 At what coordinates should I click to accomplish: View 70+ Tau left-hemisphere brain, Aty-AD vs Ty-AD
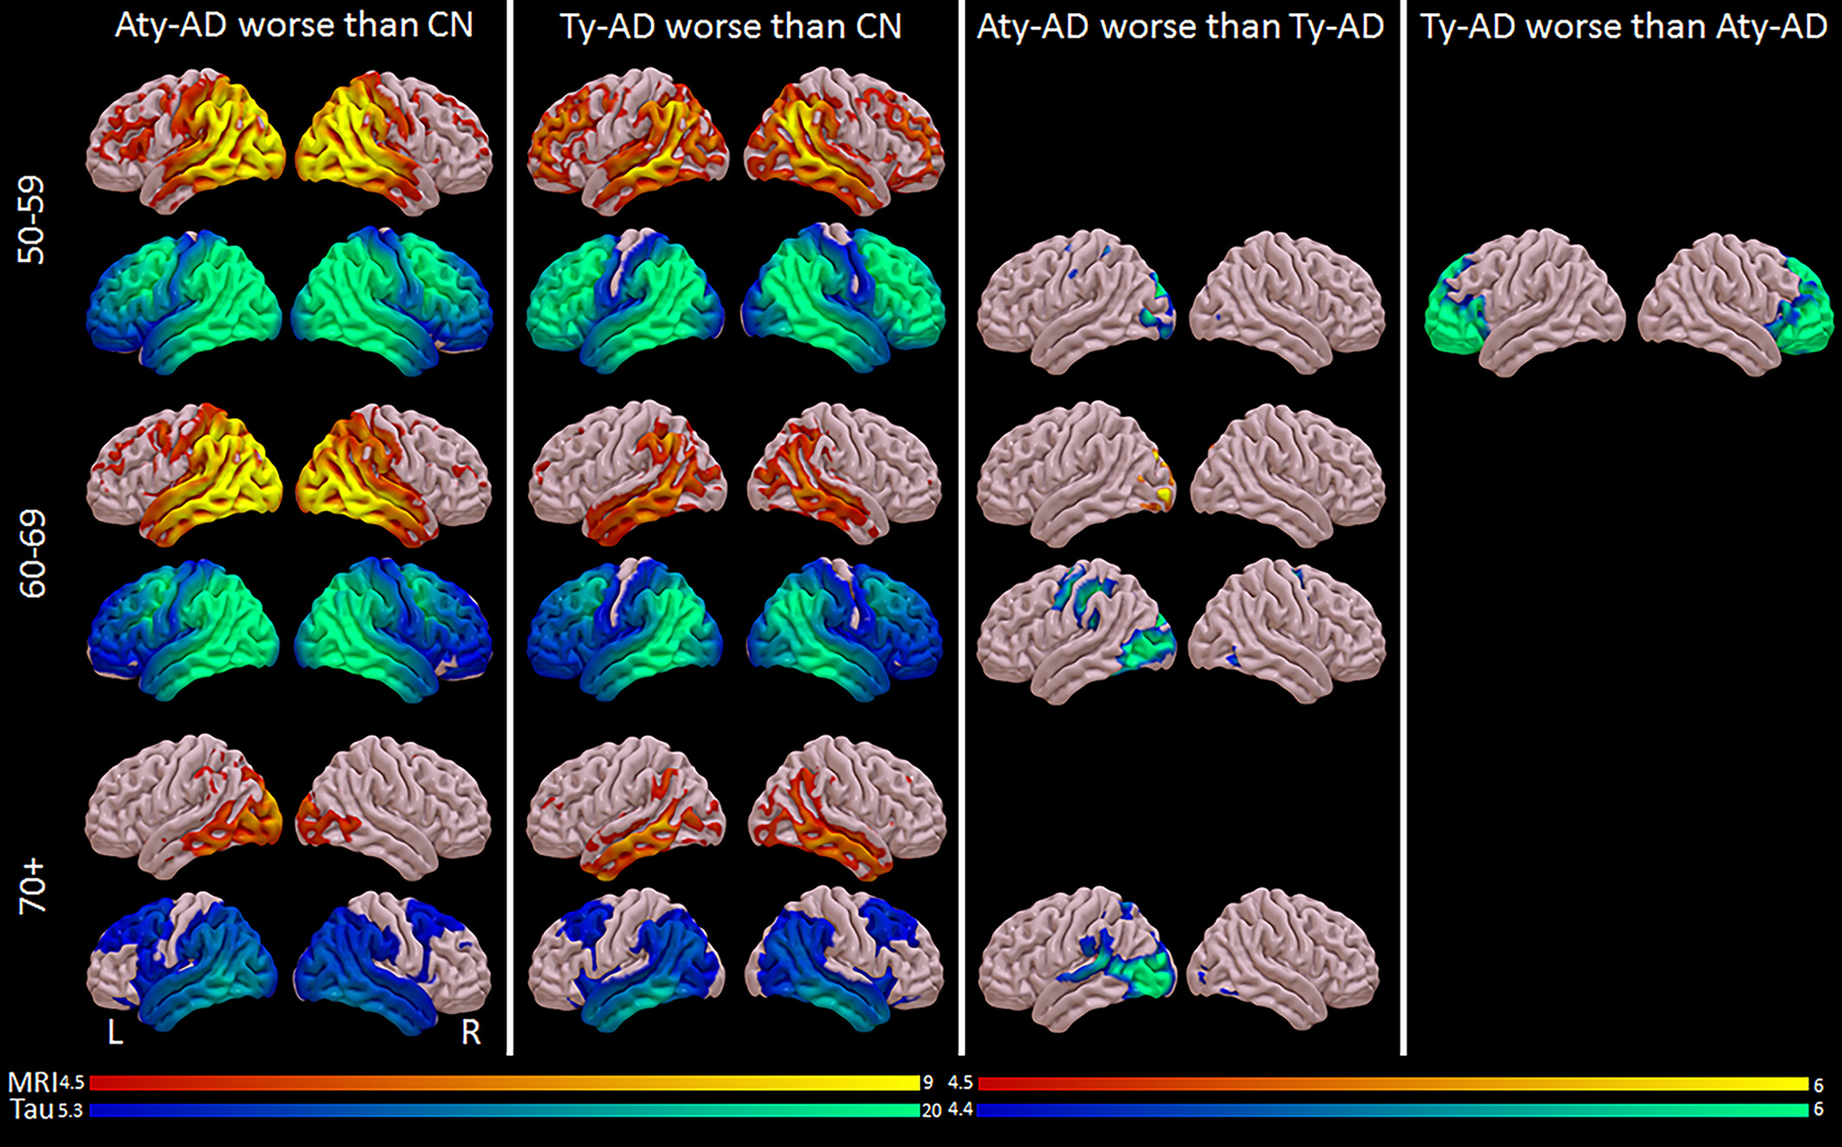1078,959
